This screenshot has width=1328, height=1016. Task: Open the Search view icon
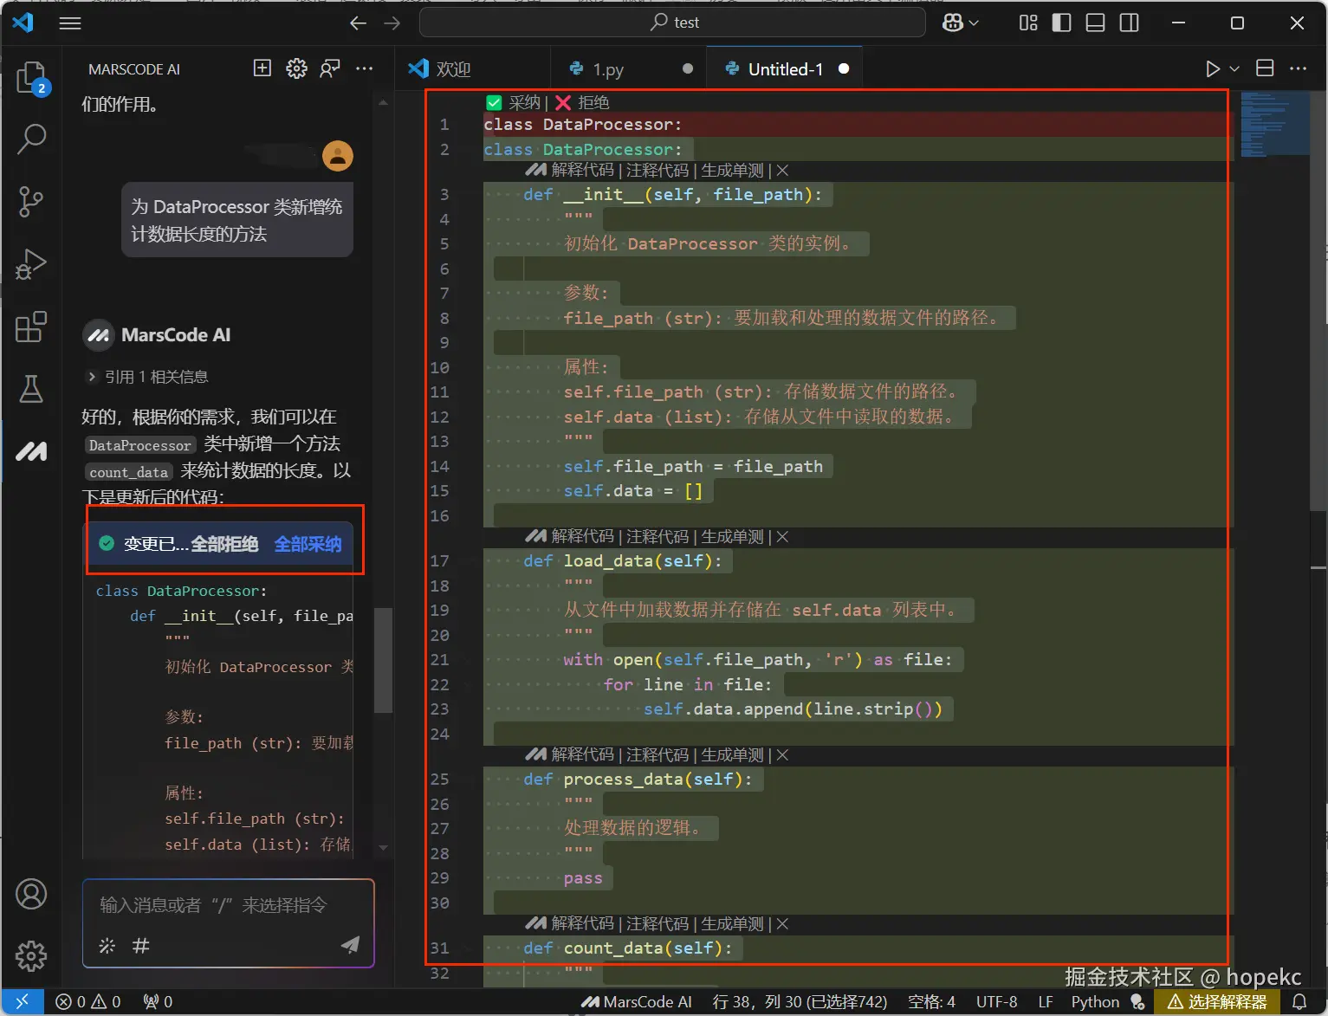(31, 139)
